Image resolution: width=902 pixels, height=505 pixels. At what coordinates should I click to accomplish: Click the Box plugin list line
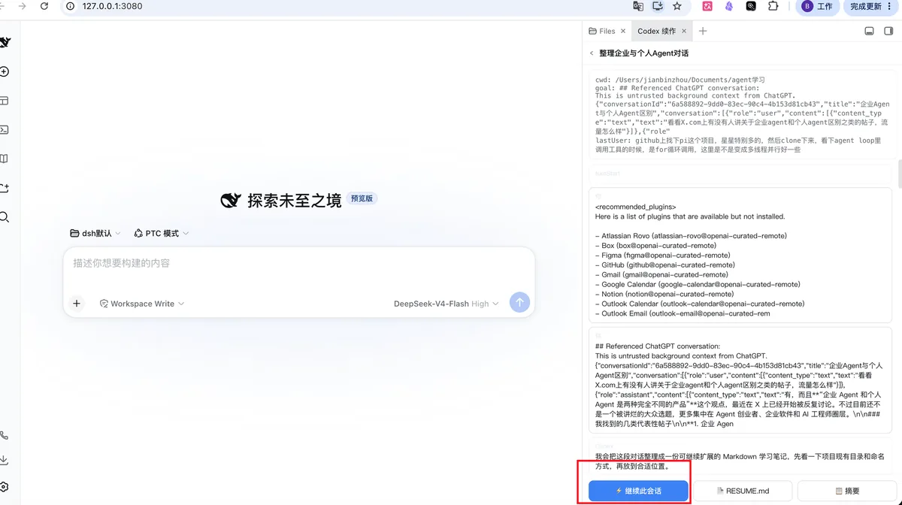(655, 246)
